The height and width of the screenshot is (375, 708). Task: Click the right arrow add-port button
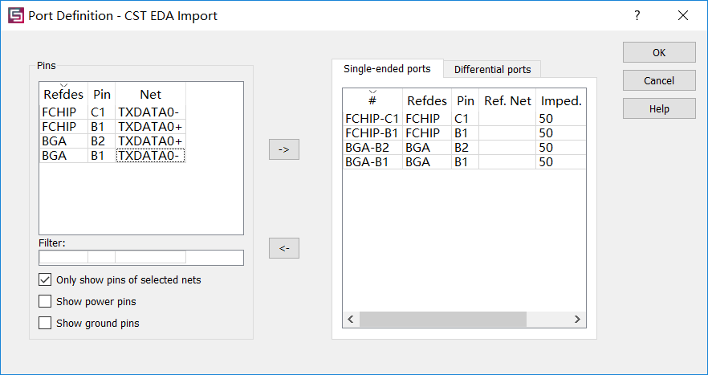pos(284,149)
